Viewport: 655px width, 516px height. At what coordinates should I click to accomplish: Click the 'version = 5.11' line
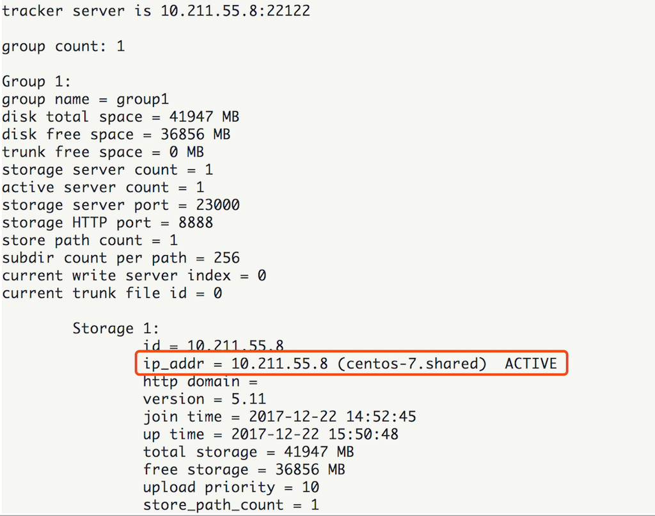(x=204, y=399)
